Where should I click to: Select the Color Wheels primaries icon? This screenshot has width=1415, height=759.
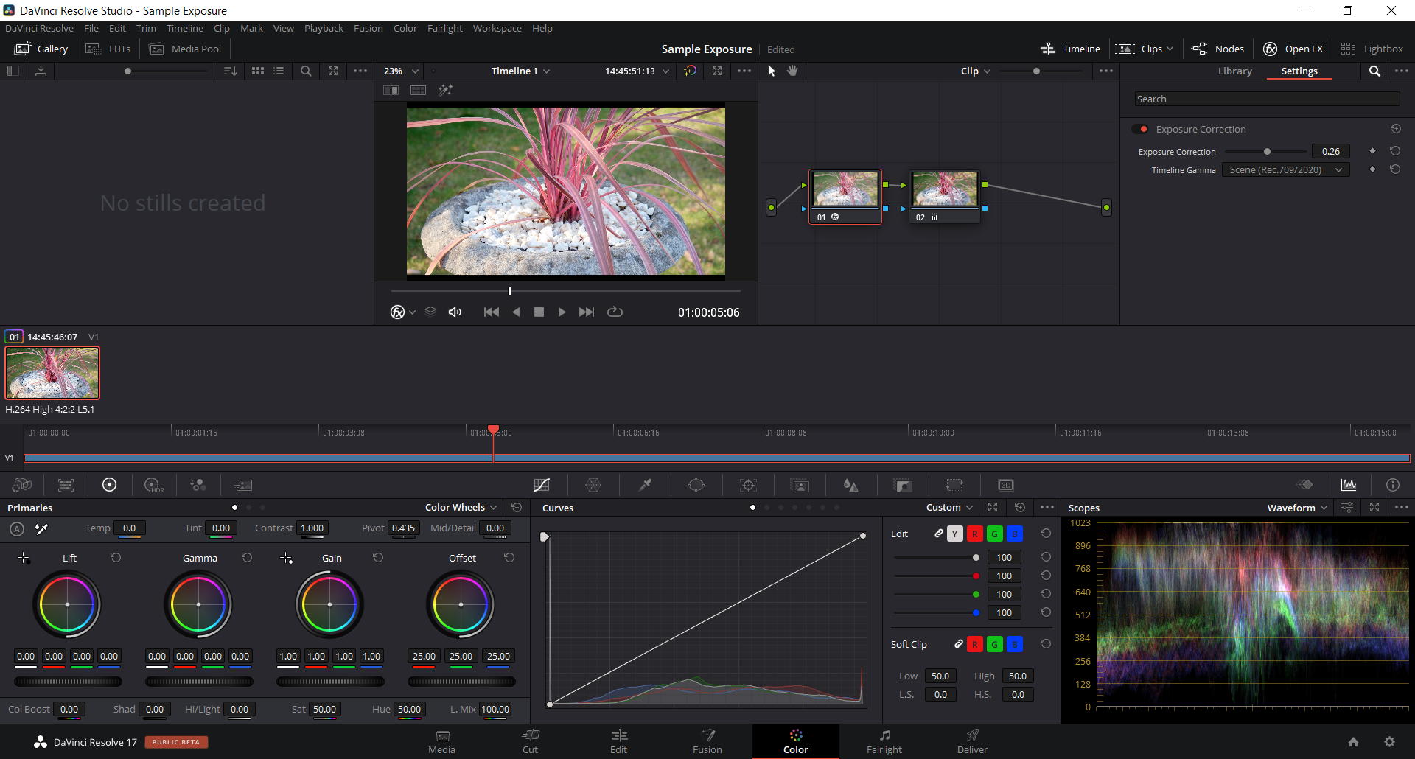(x=109, y=485)
